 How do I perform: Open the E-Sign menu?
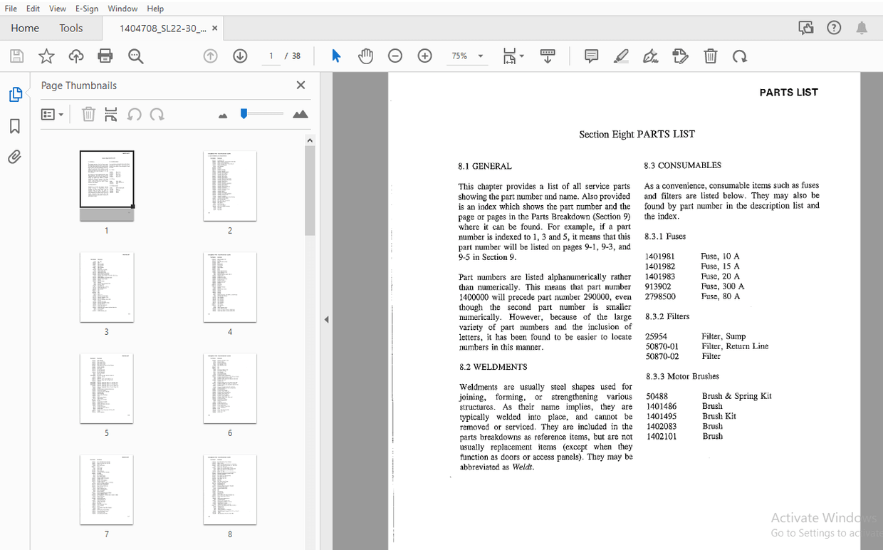(86, 8)
